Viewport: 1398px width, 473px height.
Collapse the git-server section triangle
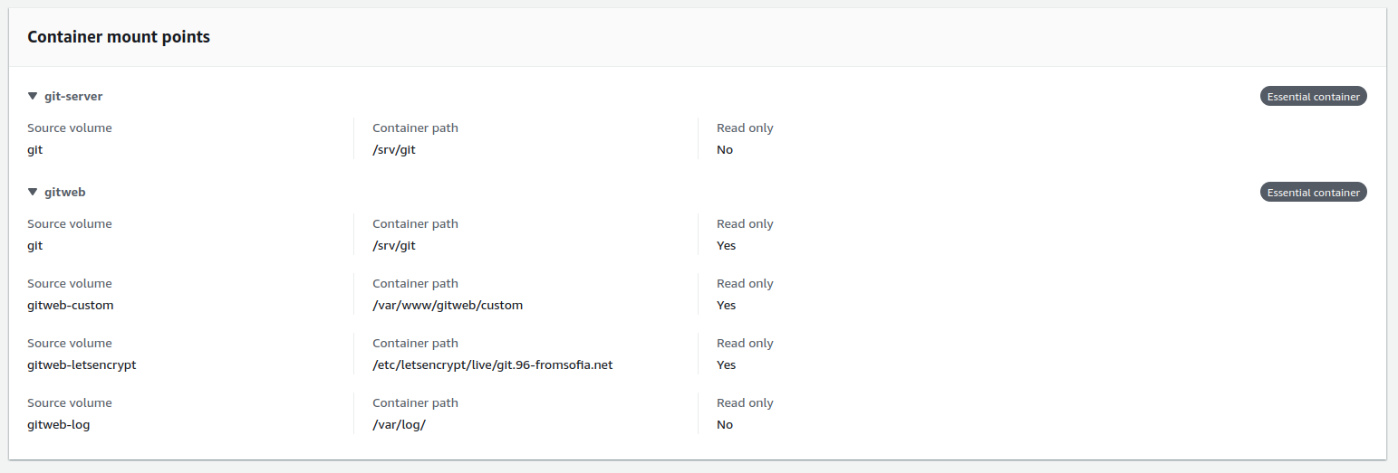[x=33, y=96]
